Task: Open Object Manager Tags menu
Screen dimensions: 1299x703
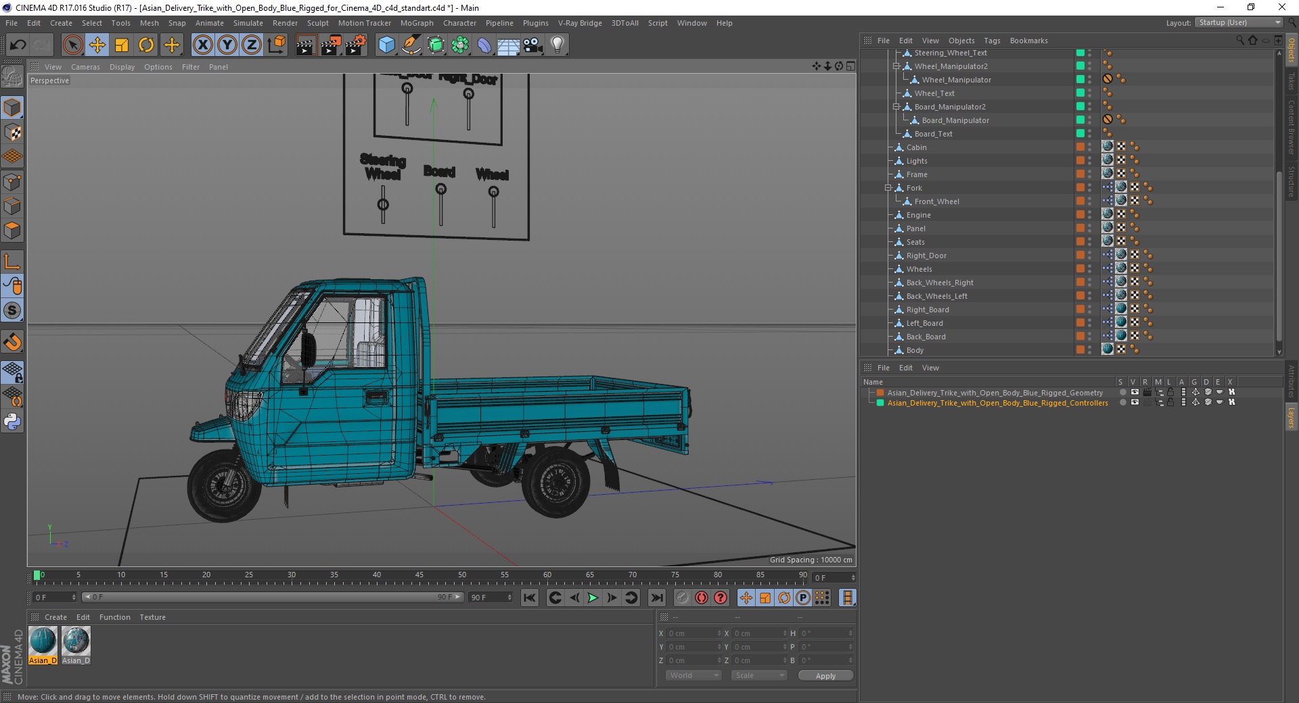Action: tap(992, 41)
